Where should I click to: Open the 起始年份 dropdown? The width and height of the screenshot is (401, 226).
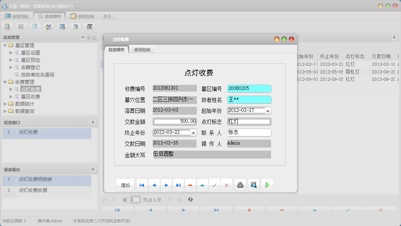click(268, 110)
